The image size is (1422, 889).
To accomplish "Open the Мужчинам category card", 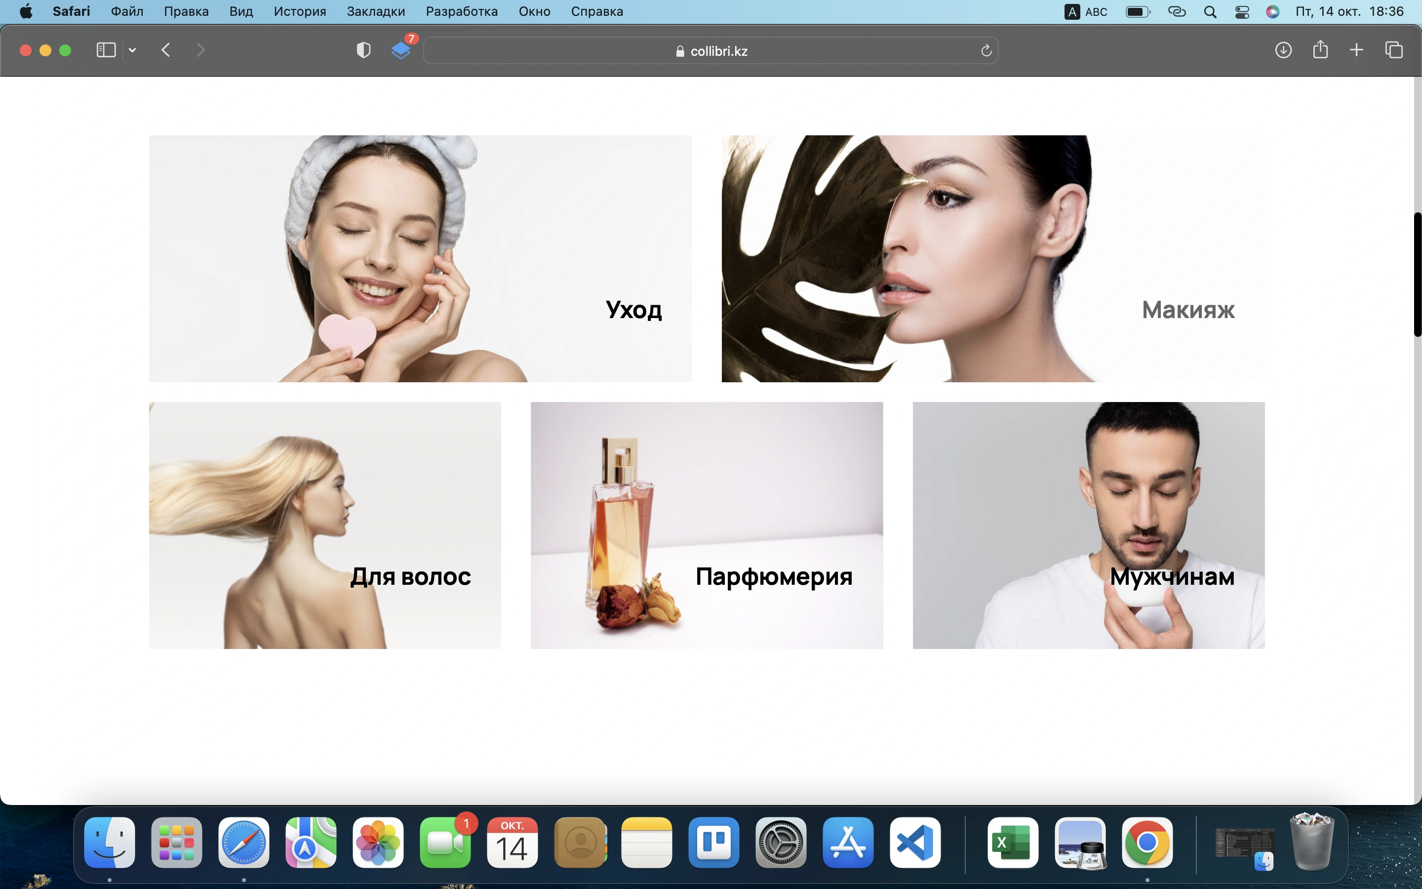I will click(1089, 525).
